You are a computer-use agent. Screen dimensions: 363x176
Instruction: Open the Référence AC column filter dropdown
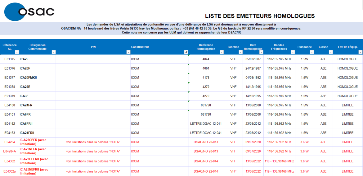(x=17, y=52)
